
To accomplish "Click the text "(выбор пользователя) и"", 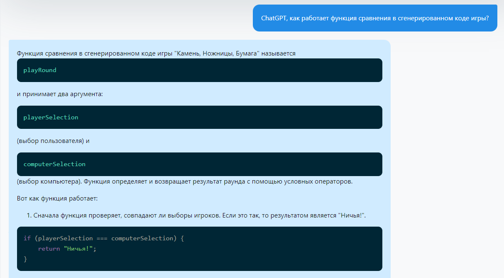I will (53, 141).
